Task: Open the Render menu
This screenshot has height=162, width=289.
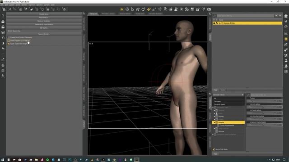Action: (x=24, y=5)
